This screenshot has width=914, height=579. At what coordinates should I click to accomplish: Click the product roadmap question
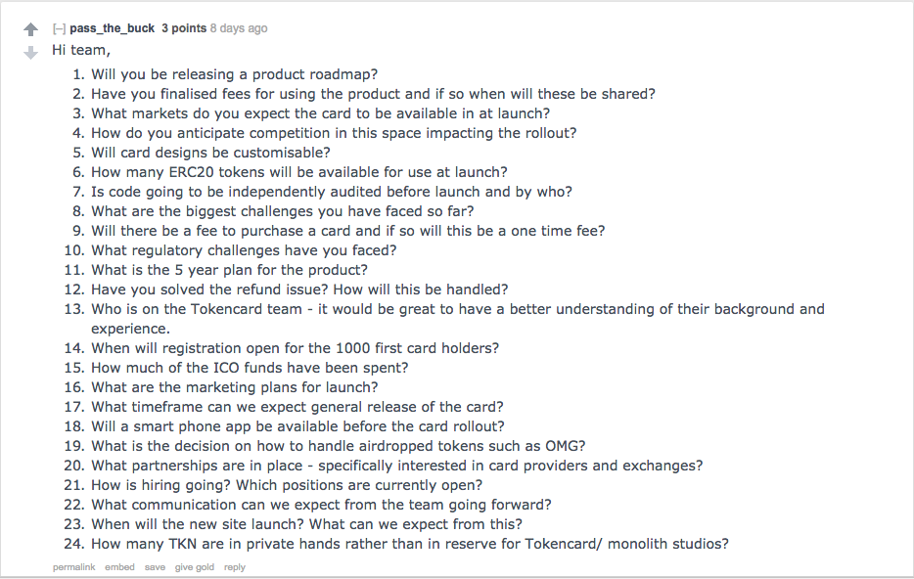point(235,74)
